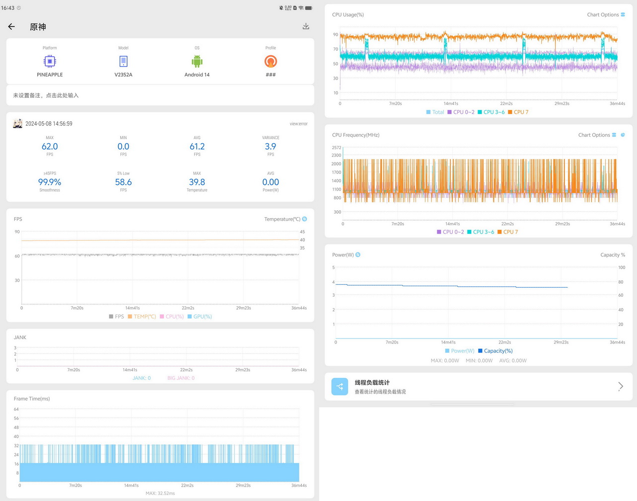The width and height of the screenshot is (637, 501).
Task: Click the status bar time 16:43
Action: 8,8
